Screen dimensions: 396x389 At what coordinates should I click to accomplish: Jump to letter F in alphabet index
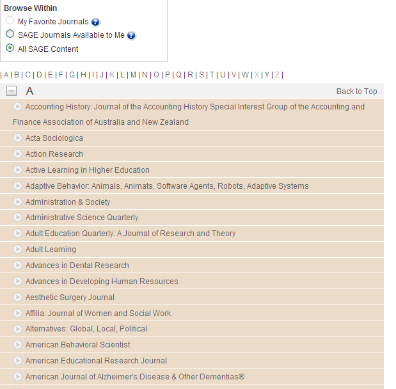(61, 75)
